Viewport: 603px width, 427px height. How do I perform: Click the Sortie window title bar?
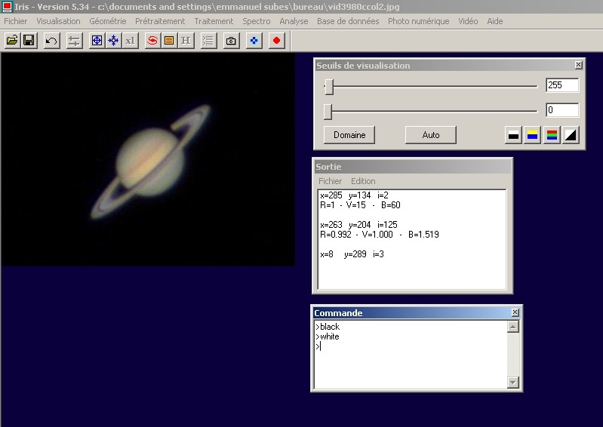(x=413, y=167)
